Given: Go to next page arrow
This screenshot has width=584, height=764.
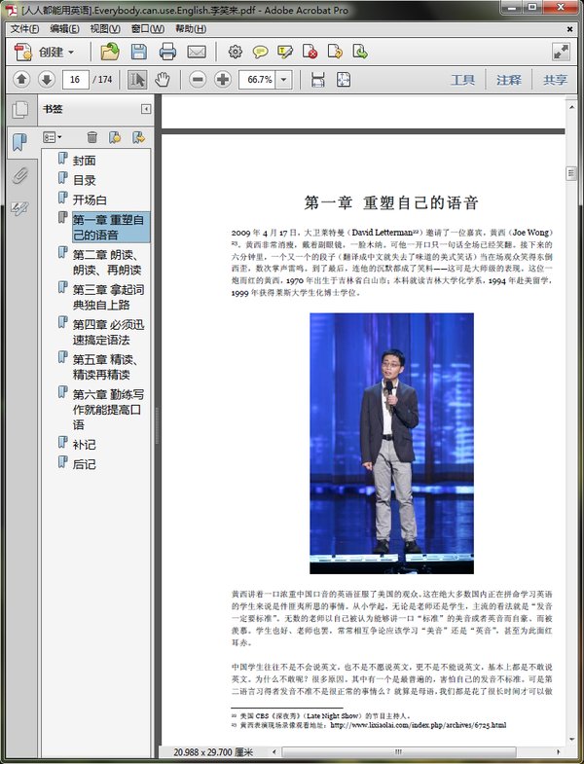Looking at the screenshot, I should (x=47, y=80).
